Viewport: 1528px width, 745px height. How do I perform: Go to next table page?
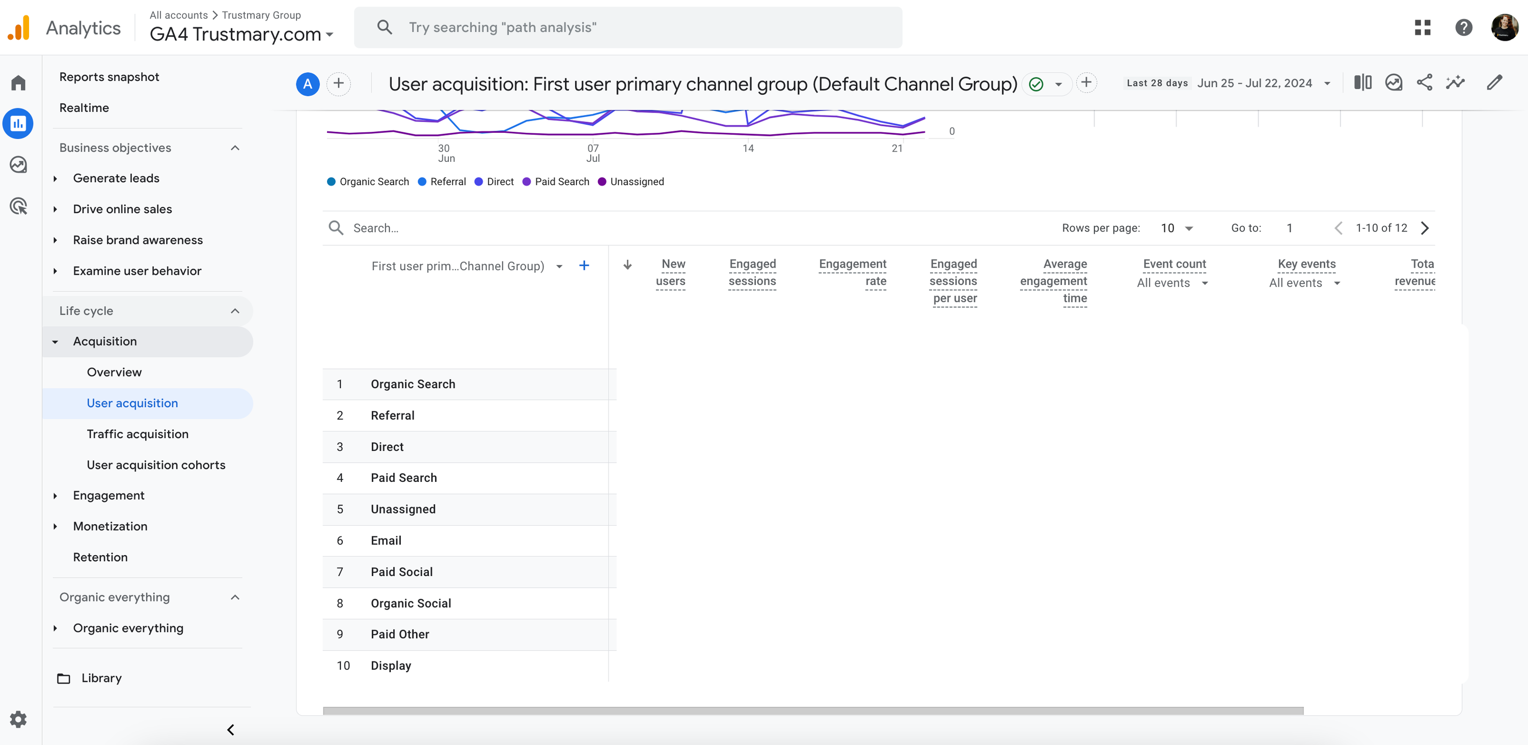(1425, 228)
